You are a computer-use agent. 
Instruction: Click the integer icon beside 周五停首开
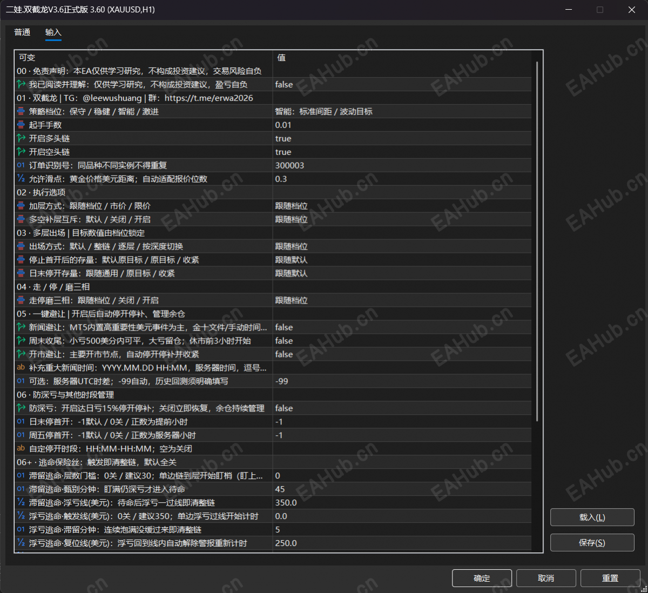coord(21,435)
